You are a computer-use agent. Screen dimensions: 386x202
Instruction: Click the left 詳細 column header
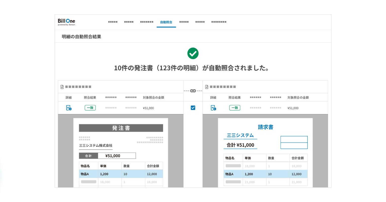pos(69,98)
